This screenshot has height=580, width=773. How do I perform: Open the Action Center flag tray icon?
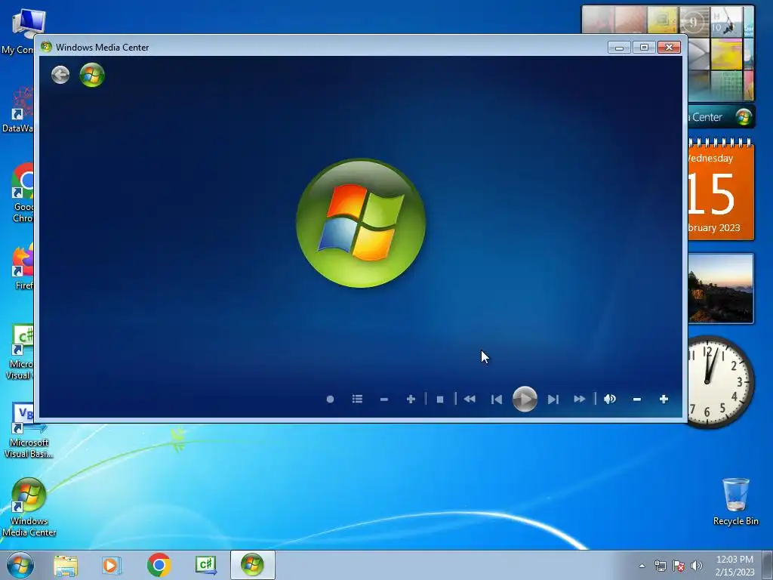[x=679, y=566]
